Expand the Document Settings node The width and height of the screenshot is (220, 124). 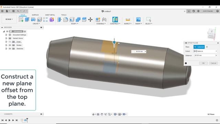(6, 35)
